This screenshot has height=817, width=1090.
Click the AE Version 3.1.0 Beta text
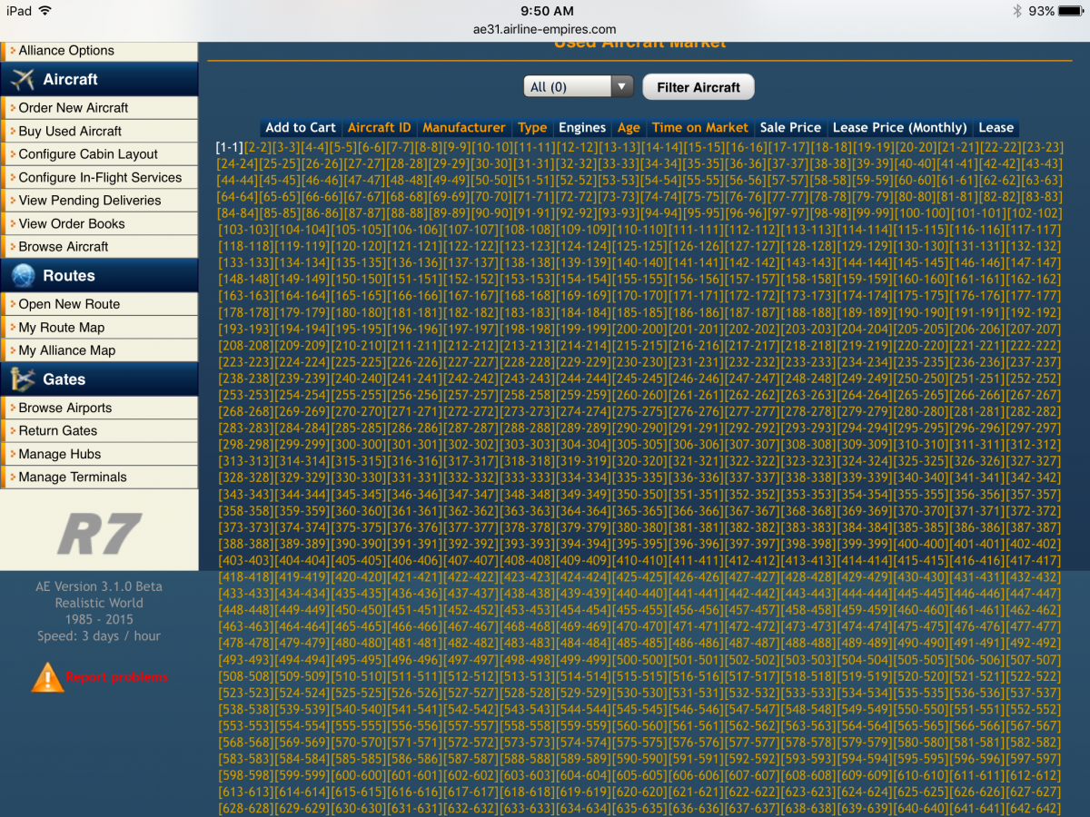click(x=99, y=586)
